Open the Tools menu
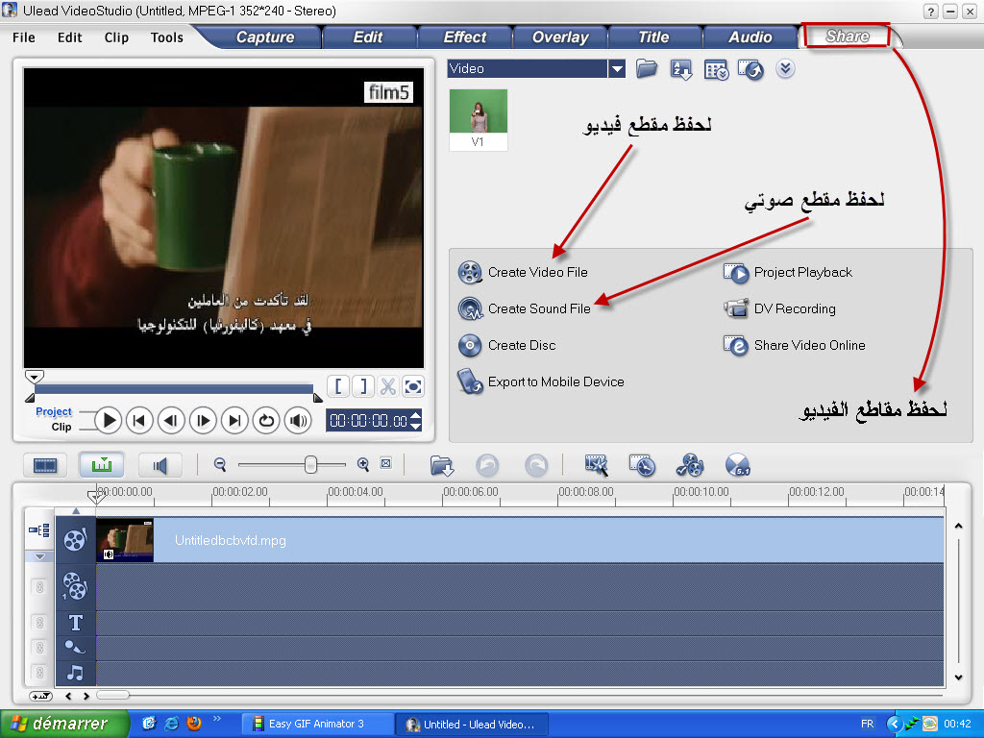This screenshot has width=984, height=738. [166, 37]
